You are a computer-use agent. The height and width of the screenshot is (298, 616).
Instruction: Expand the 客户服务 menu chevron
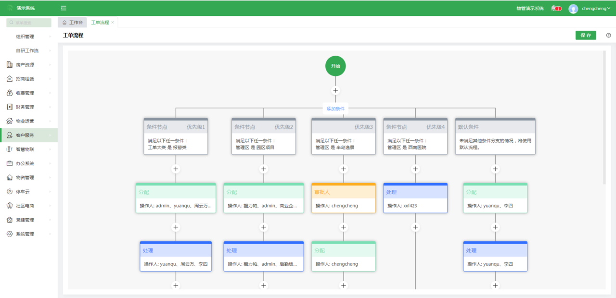50,135
